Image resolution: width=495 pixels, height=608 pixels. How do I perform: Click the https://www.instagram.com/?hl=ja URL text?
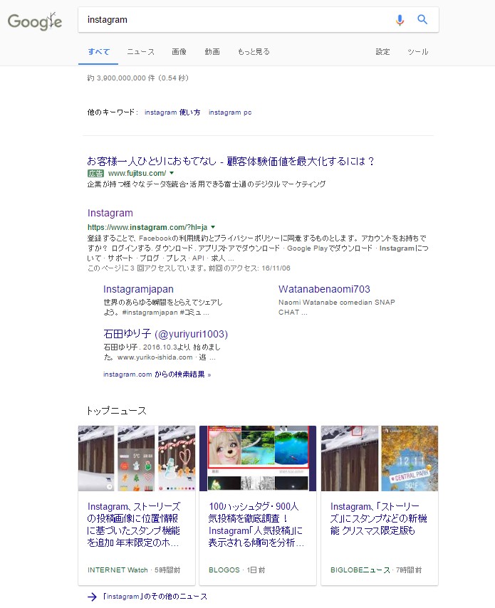pos(147,227)
